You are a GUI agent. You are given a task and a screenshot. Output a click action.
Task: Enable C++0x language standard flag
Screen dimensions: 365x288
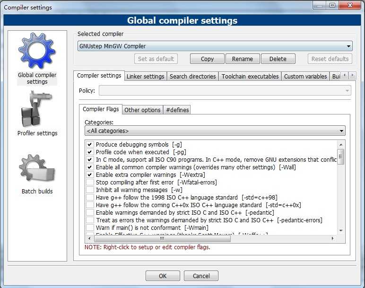click(90, 205)
